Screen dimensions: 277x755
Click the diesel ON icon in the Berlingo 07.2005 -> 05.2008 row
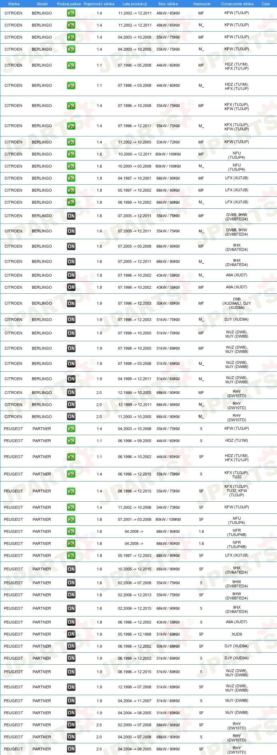(71, 246)
